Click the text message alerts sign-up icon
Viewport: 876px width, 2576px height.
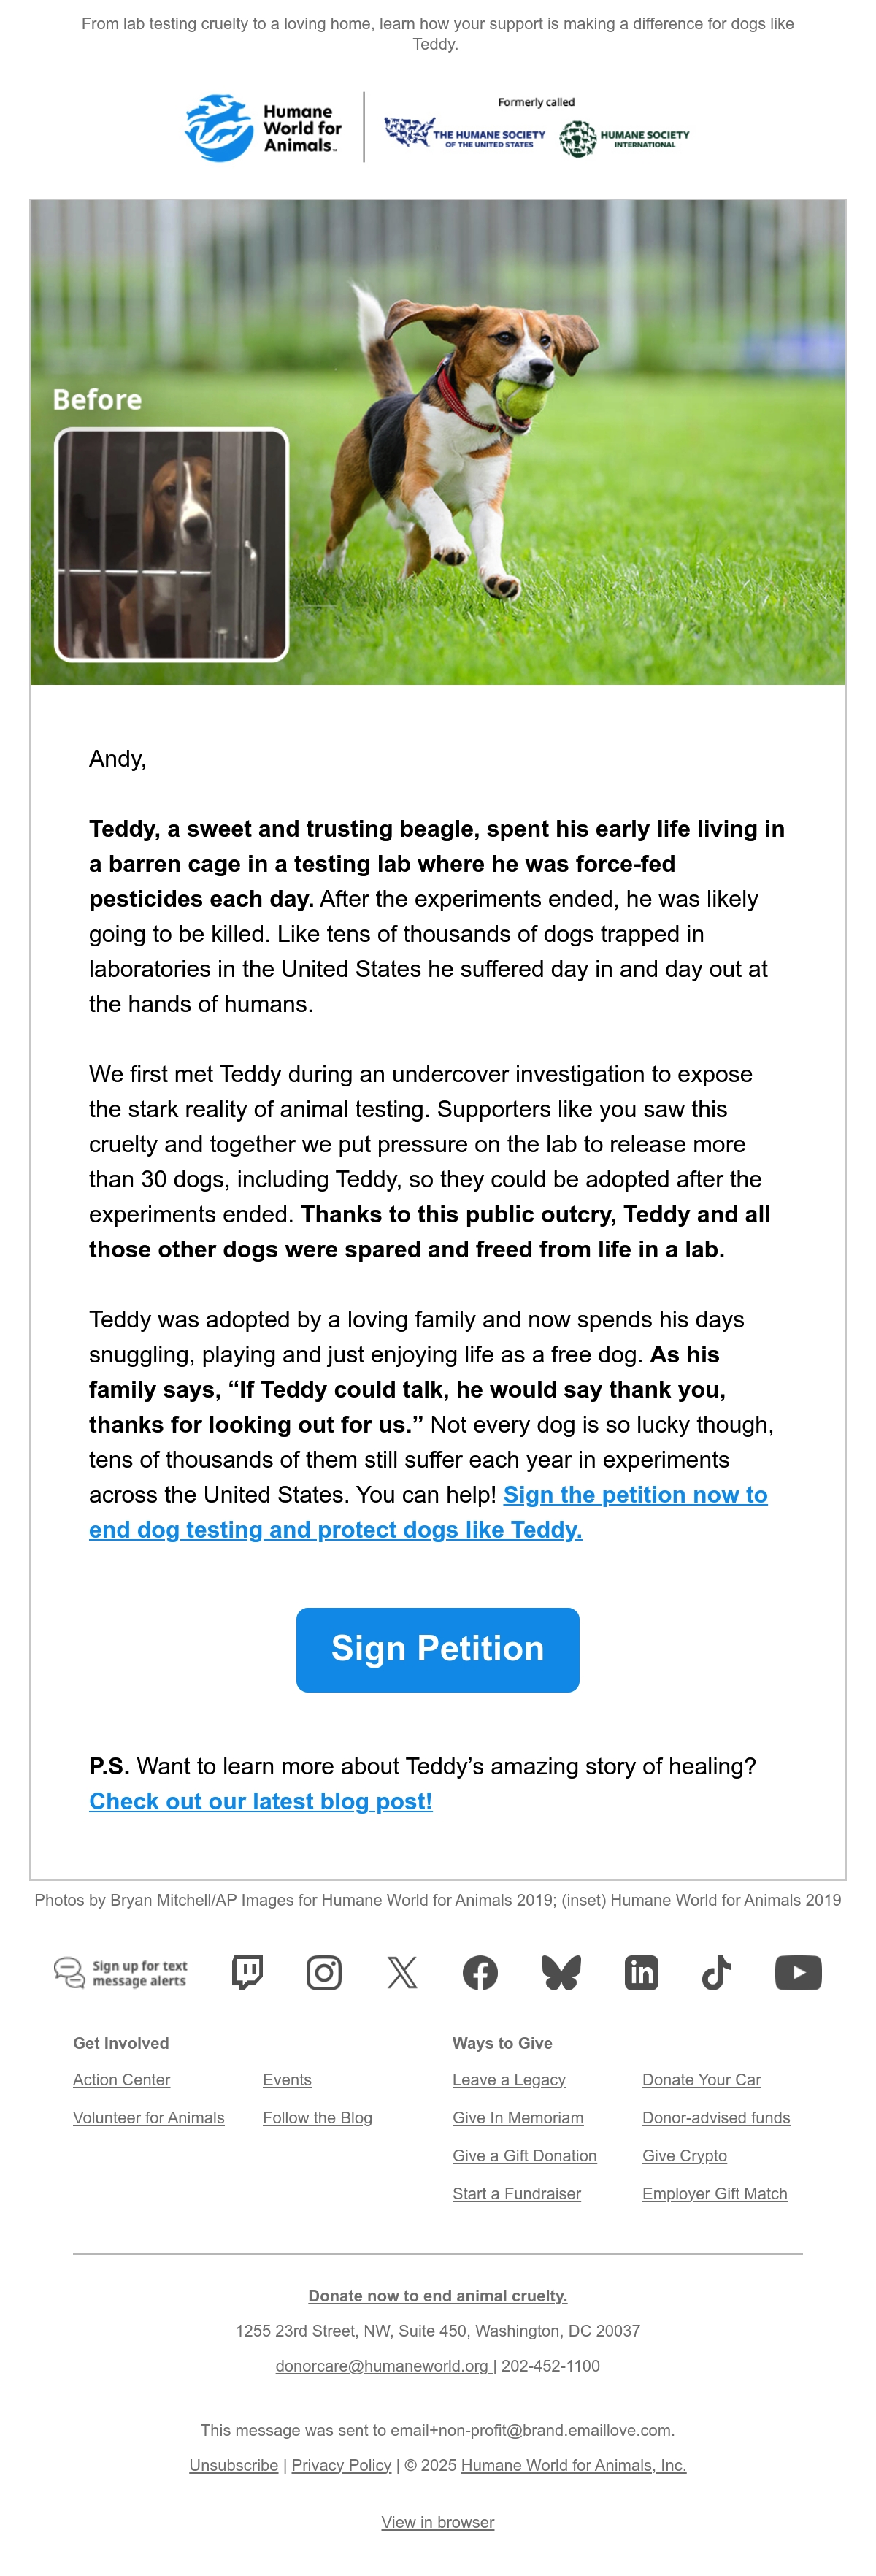coord(120,1972)
